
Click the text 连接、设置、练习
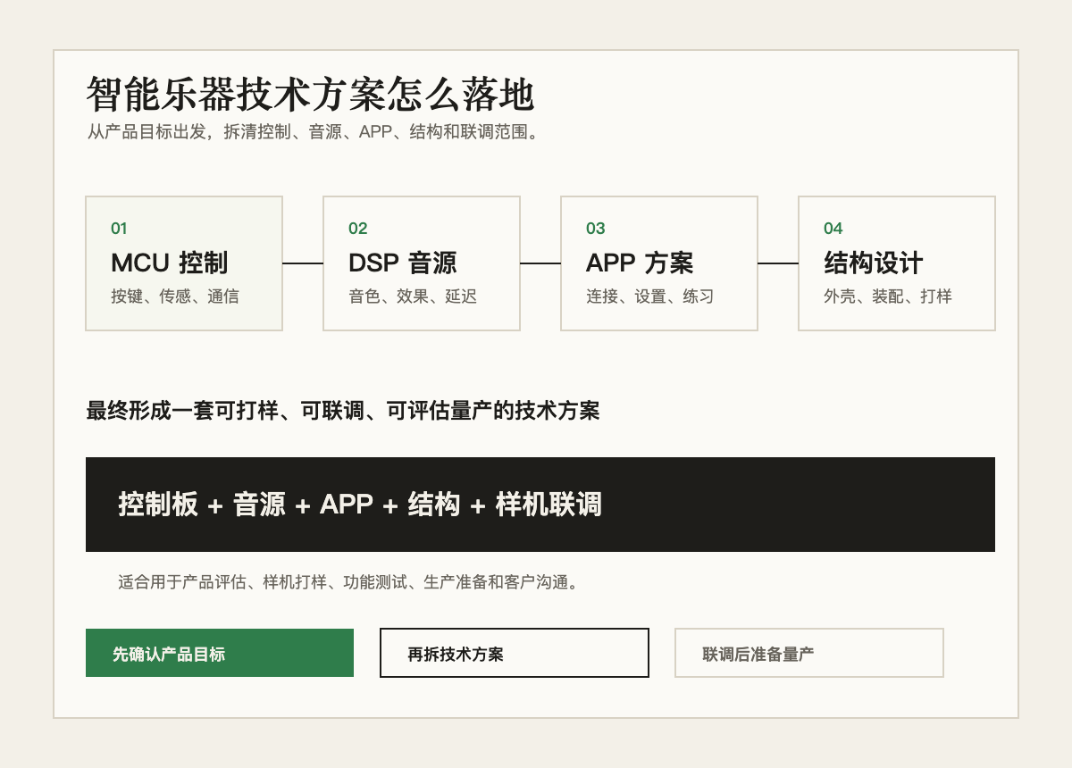650,296
